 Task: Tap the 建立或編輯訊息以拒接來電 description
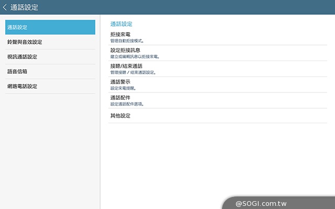[135, 56]
